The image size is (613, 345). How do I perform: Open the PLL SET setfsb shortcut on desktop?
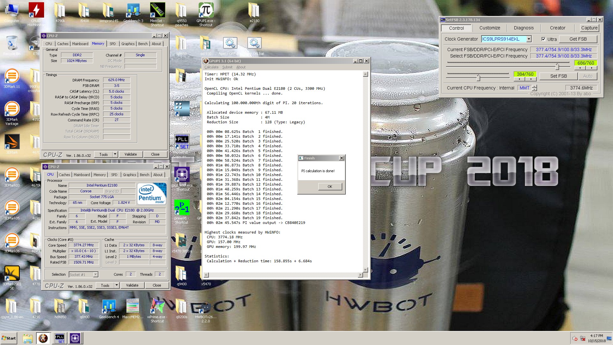click(182, 146)
